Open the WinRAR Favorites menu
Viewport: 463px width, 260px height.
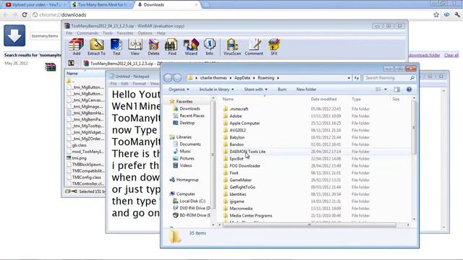[x=125, y=33]
